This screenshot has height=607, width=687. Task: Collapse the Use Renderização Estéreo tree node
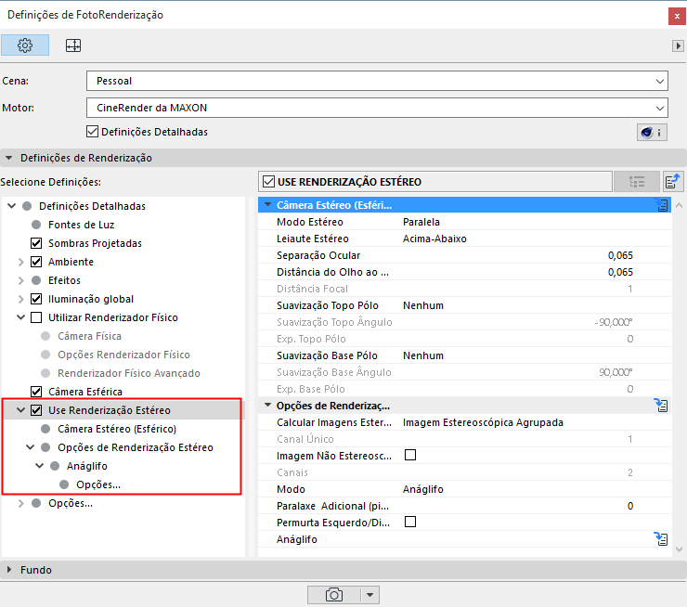tap(20, 410)
